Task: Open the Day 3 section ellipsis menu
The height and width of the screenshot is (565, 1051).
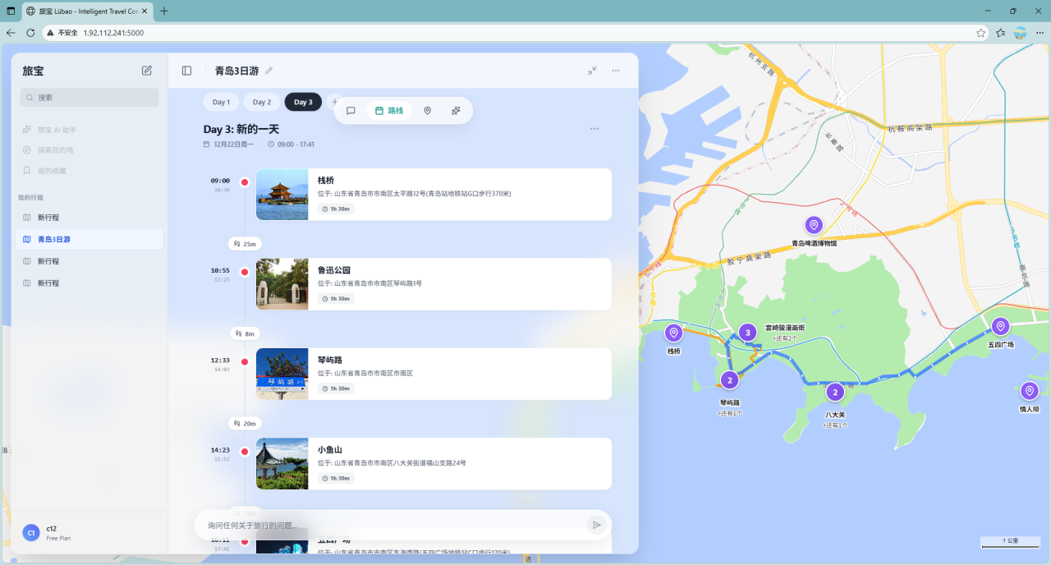Action: tap(594, 129)
